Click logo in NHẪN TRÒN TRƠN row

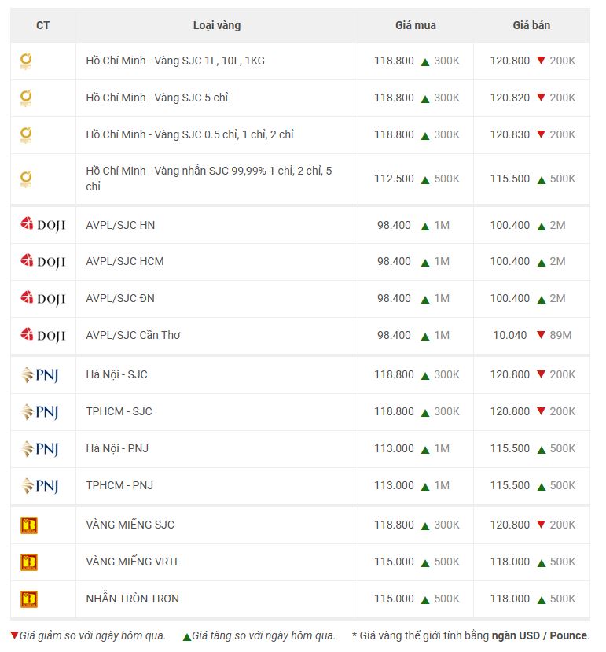pos(29,599)
